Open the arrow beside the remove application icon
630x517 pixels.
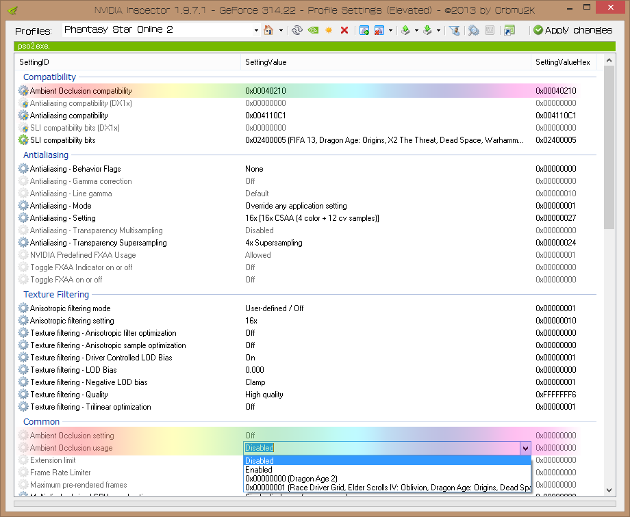tap(390, 30)
